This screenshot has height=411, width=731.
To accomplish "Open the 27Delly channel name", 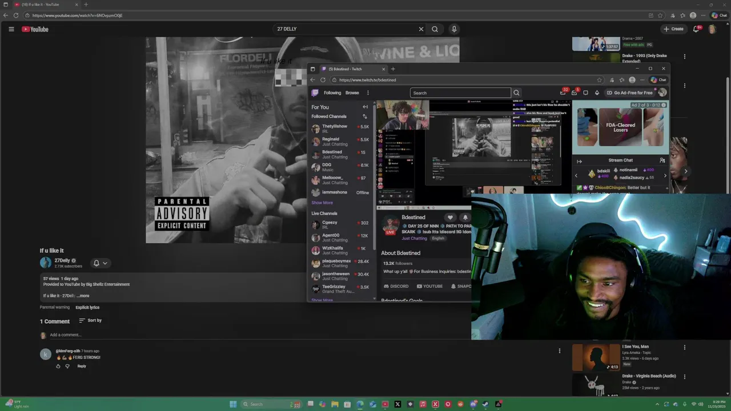I will [x=62, y=260].
